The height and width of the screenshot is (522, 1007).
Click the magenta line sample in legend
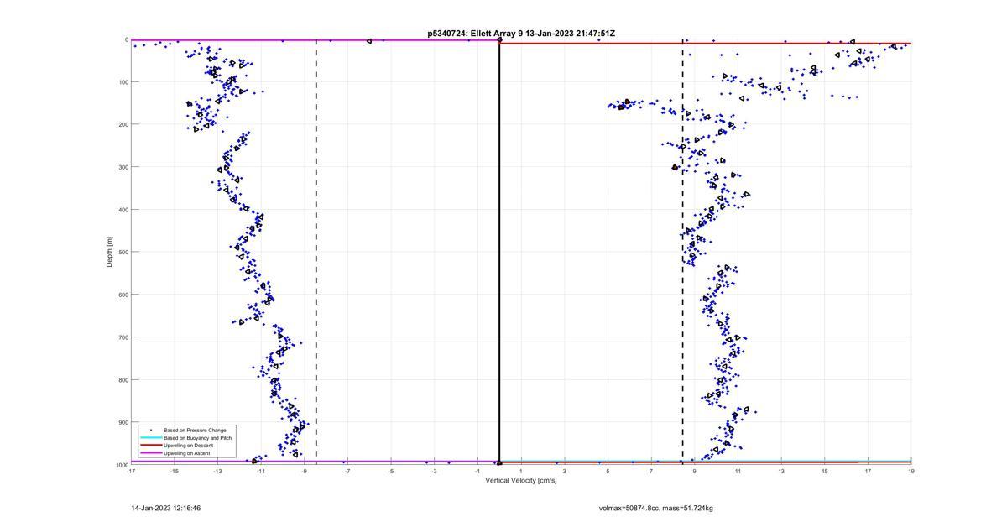[x=151, y=453]
